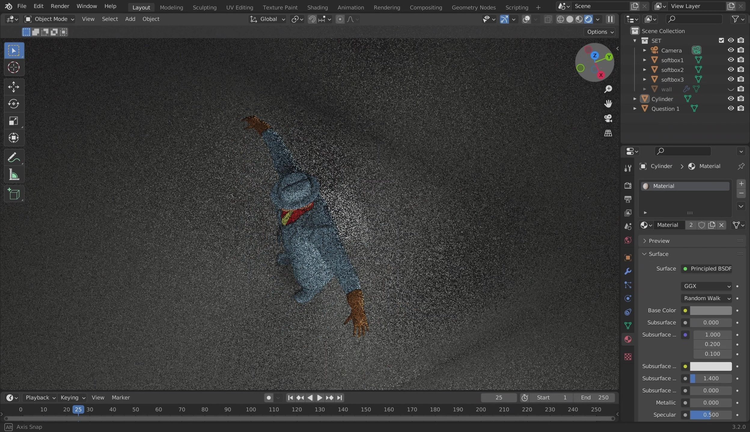750x432 pixels.
Task: Select the Rotate tool
Action: coord(14,104)
